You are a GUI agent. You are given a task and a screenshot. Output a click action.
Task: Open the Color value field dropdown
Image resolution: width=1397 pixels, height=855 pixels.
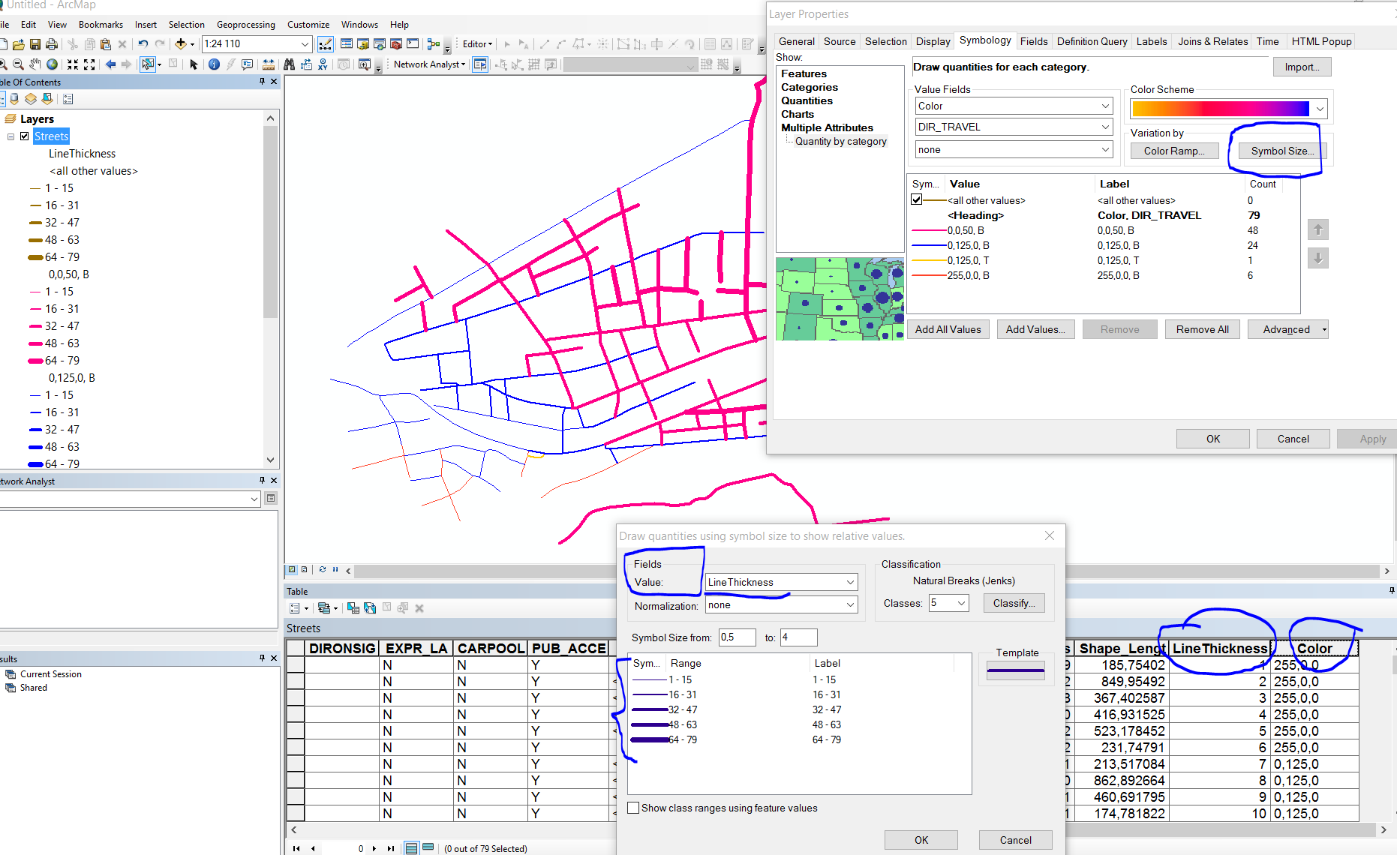[1105, 106]
